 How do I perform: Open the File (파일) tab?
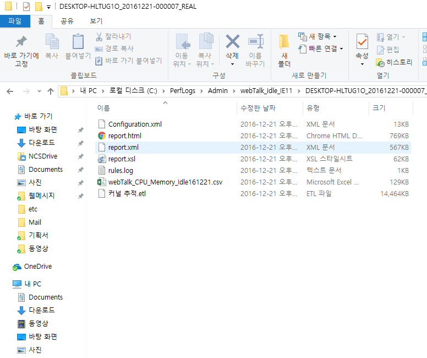(15, 21)
